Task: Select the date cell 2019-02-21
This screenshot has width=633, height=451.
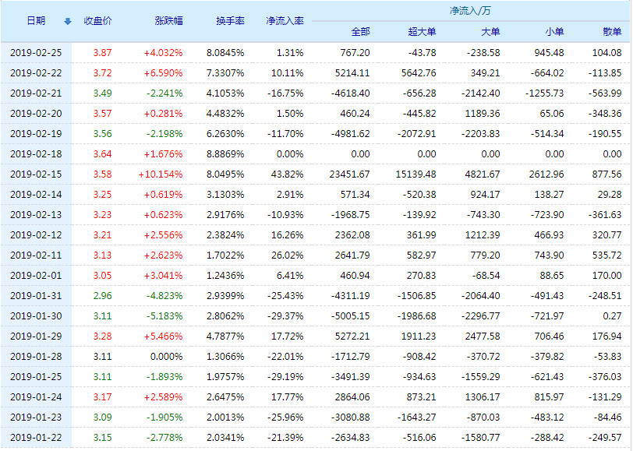Action: (x=36, y=93)
